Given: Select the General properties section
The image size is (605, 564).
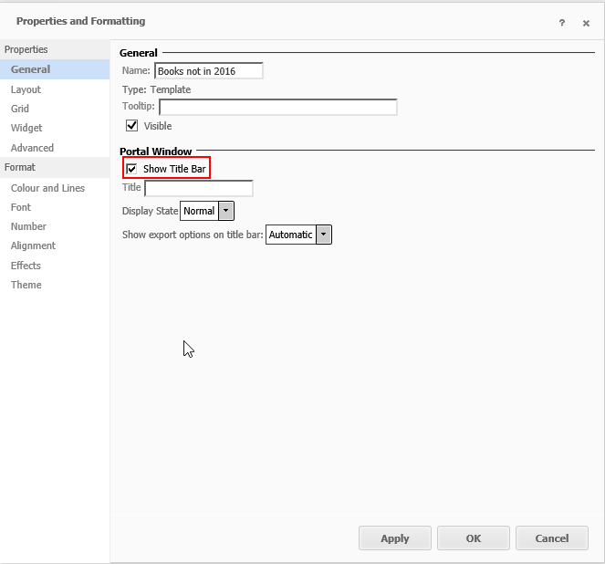Looking at the screenshot, I should [x=30, y=69].
